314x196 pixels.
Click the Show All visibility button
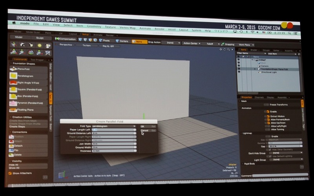[x=28, y=168]
